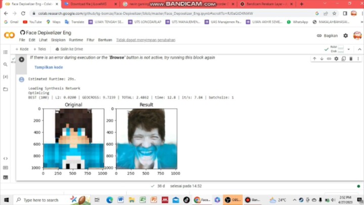Click the Tampilkan kode link
Viewport: 364px width, 205px height.
pyautogui.click(x=49, y=67)
